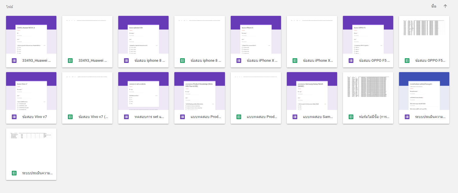Click the Forms icon of ข้อสอบ OPPO F5 form
The image size is (458, 193).
tap(351, 61)
